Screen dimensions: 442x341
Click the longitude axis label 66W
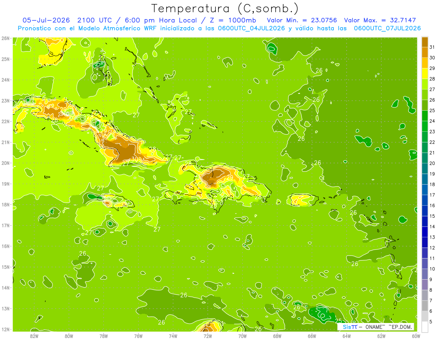(x=312, y=336)
